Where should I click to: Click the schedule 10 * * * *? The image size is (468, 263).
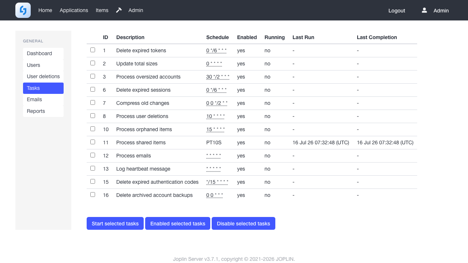216,116
